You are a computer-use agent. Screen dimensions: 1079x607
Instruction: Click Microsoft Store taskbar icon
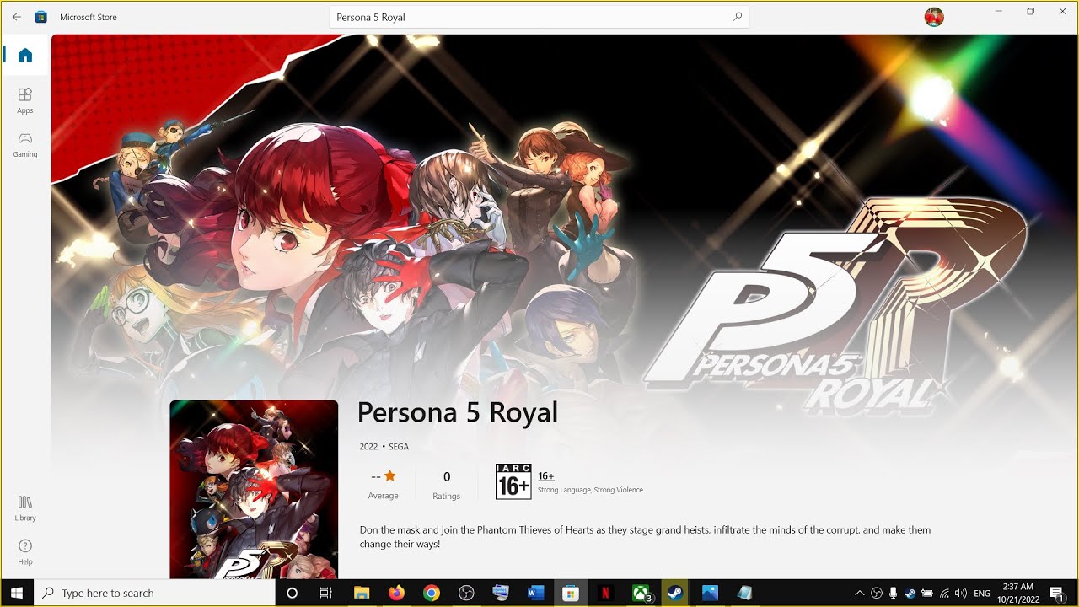pyautogui.click(x=570, y=593)
